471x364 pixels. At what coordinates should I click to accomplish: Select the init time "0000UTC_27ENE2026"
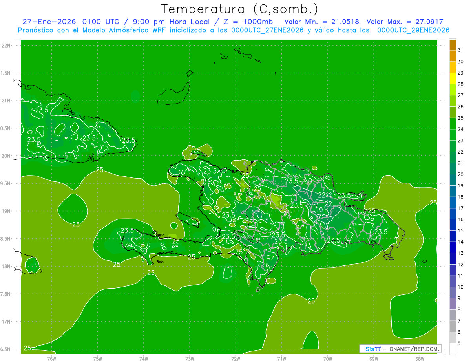pyautogui.click(x=267, y=30)
